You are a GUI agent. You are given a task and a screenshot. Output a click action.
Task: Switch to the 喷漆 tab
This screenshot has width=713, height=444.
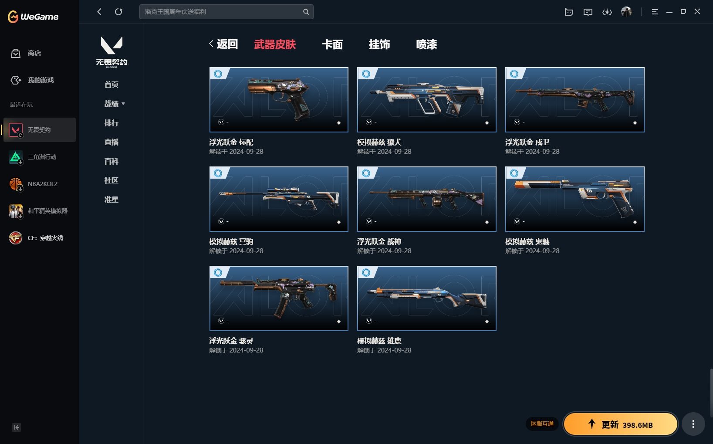point(426,44)
